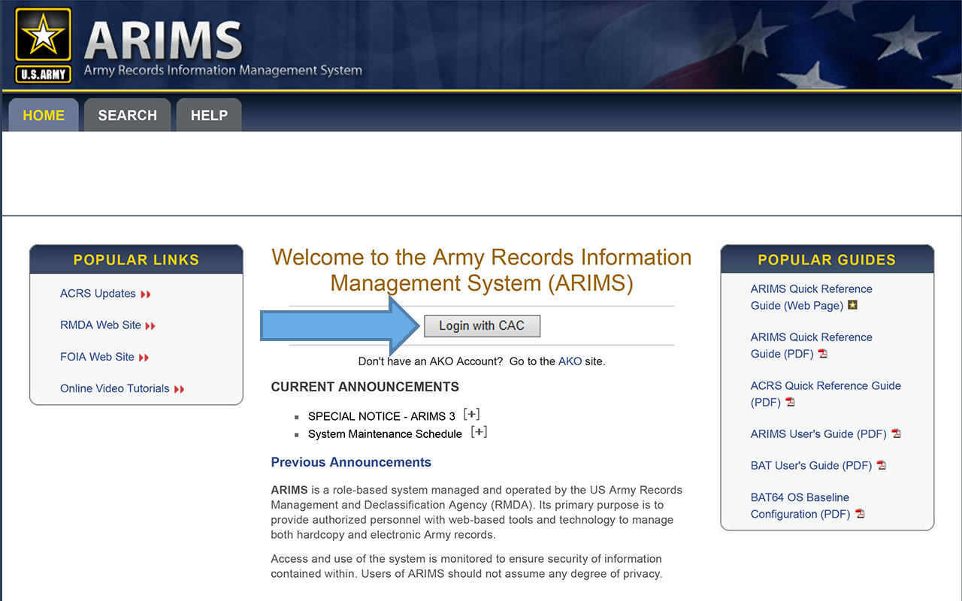Image resolution: width=962 pixels, height=601 pixels.
Task: Open the HELP tab
Action: tap(209, 116)
